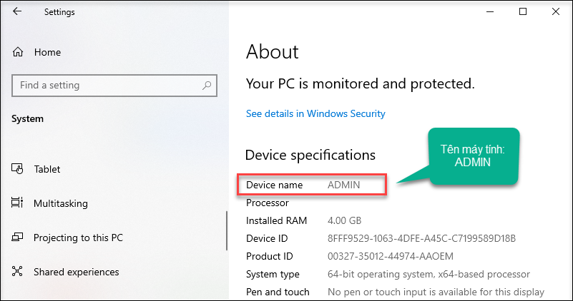Open See details in Windows Security
This screenshot has height=301, width=573.
tap(315, 113)
